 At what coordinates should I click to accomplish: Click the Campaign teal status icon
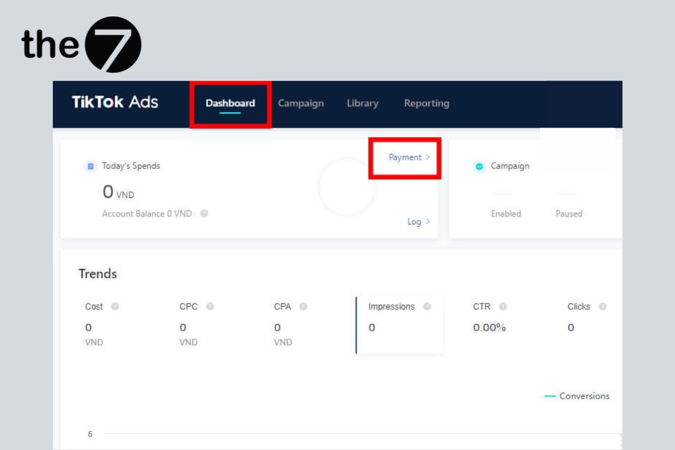(479, 166)
